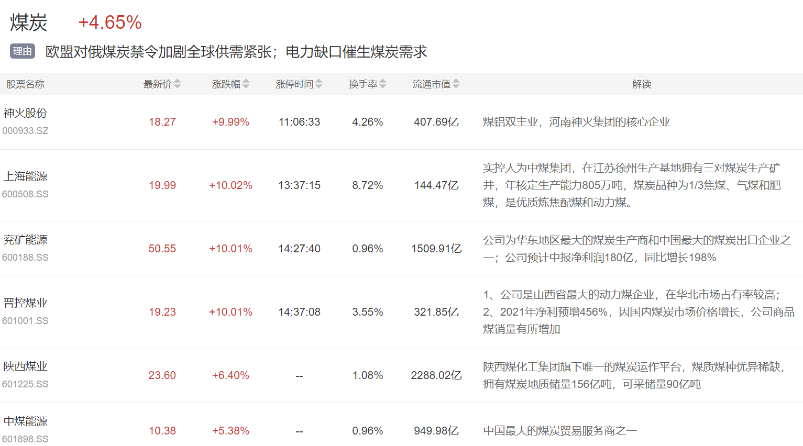Sort by 最新价 column arrows
The width and height of the screenshot is (803, 446).
pyautogui.click(x=177, y=84)
